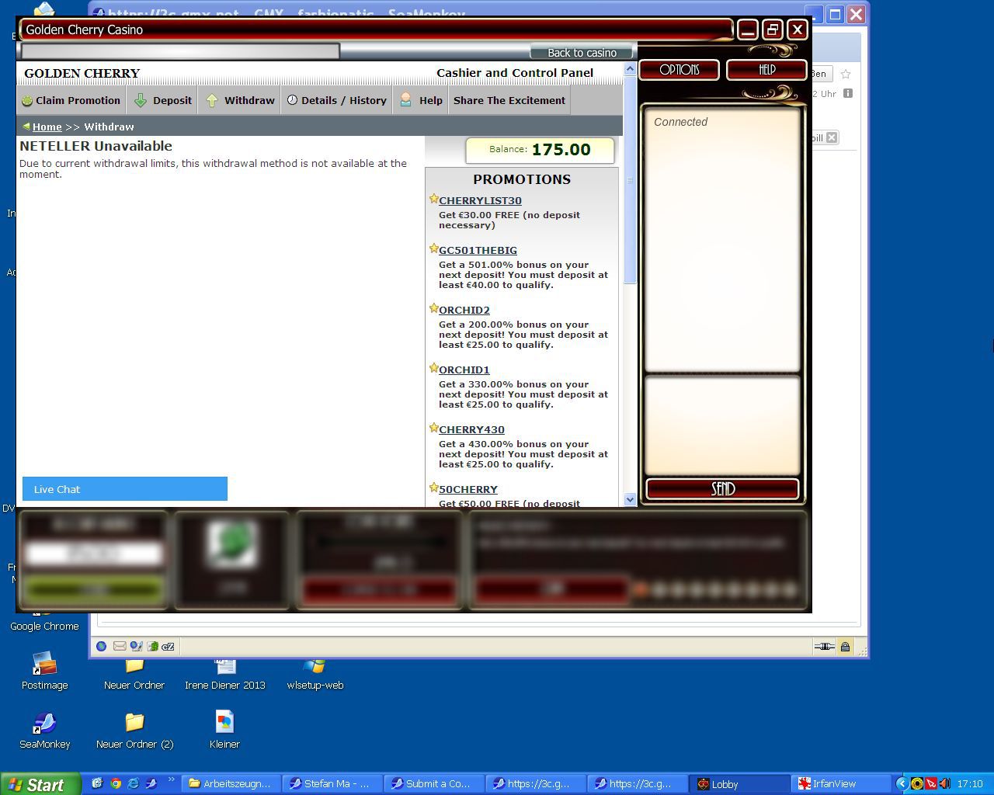This screenshot has height=795, width=994.
Task: Click the star icon beside ORCHID1
Action: click(433, 368)
